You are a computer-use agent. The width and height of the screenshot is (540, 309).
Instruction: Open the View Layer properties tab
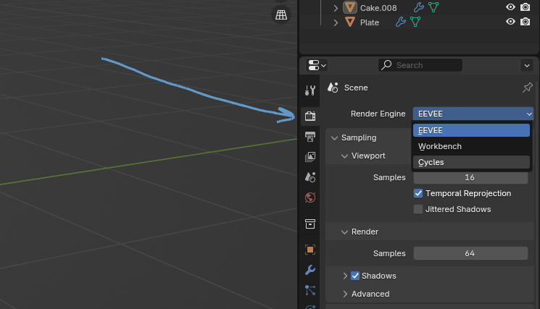coord(310,156)
